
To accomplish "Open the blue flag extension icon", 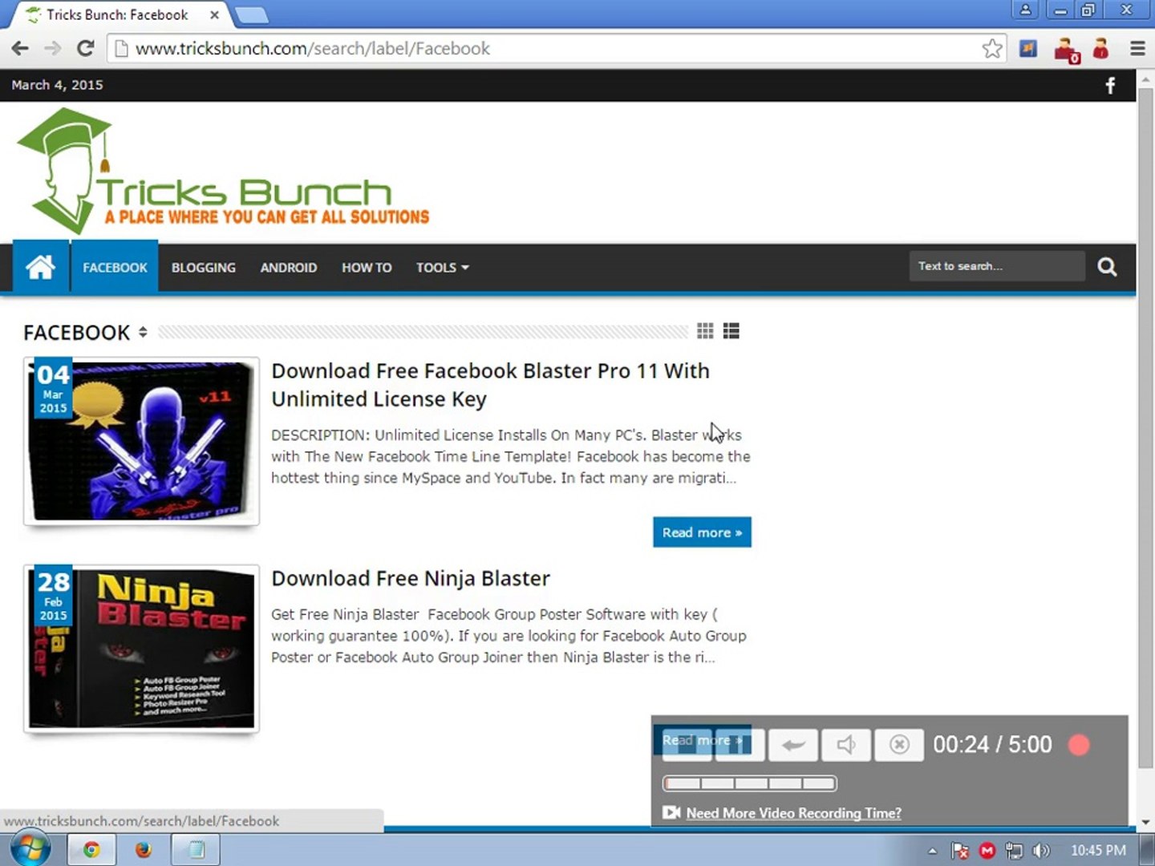I will pyautogui.click(x=1028, y=49).
